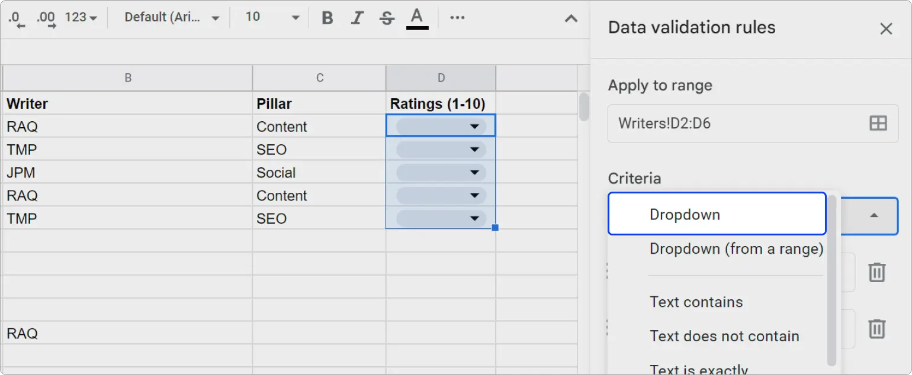912x375 pixels.
Task: Click the increase decimal places icon
Action: click(45, 18)
